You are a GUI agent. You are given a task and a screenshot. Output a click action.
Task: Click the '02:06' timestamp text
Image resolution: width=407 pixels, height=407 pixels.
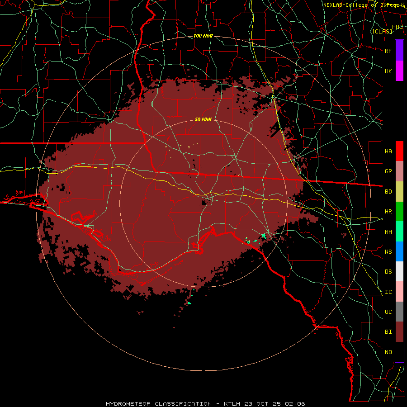[x=295, y=404]
